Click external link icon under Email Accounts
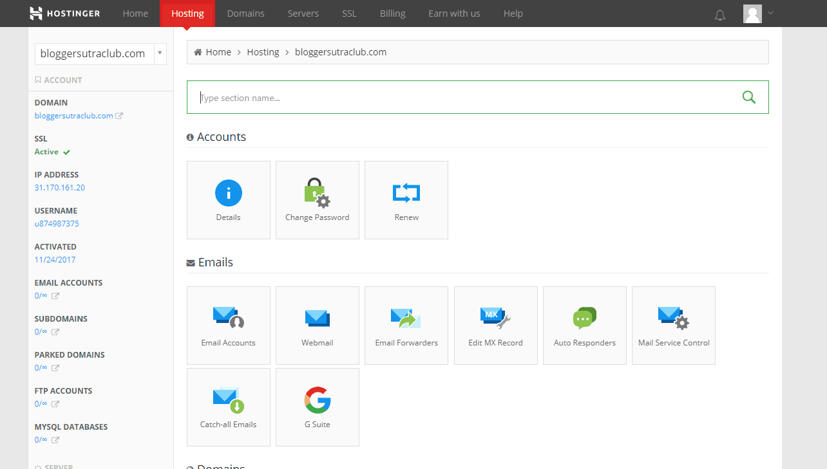This screenshot has height=469, width=827. (55, 296)
